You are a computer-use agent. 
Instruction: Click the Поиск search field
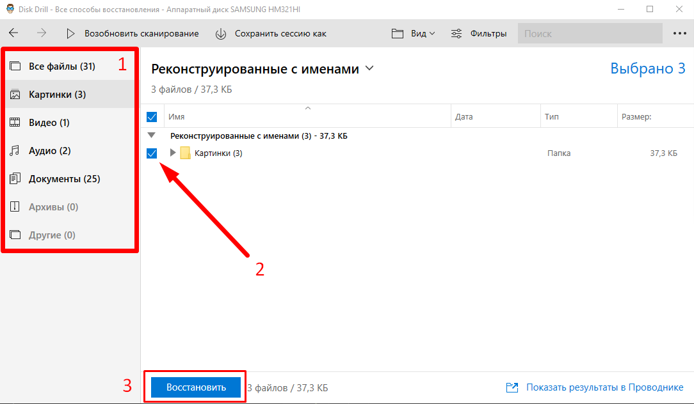pos(590,33)
